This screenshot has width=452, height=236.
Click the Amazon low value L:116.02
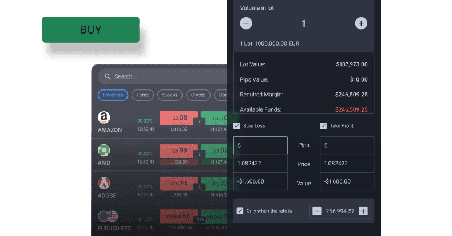[179, 129]
